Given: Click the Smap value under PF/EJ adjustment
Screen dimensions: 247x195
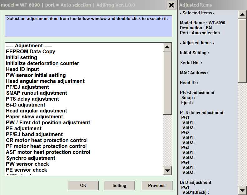Looking at the screenshot, I should 188,97.
